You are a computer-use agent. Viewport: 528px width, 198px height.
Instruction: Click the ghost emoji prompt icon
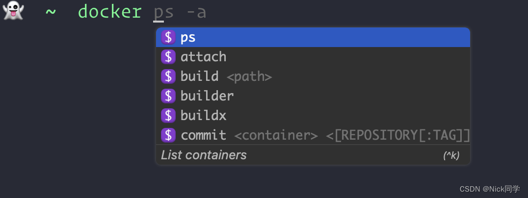tap(13, 11)
